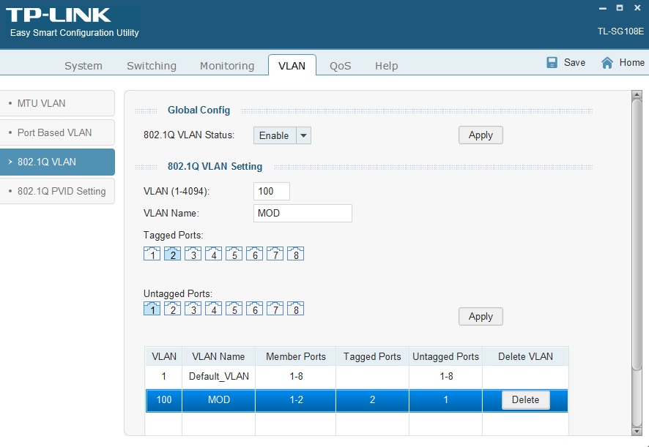Click the Home house icon
The height and width of the screenshot is (447, 649).
[x=607, y=63]
